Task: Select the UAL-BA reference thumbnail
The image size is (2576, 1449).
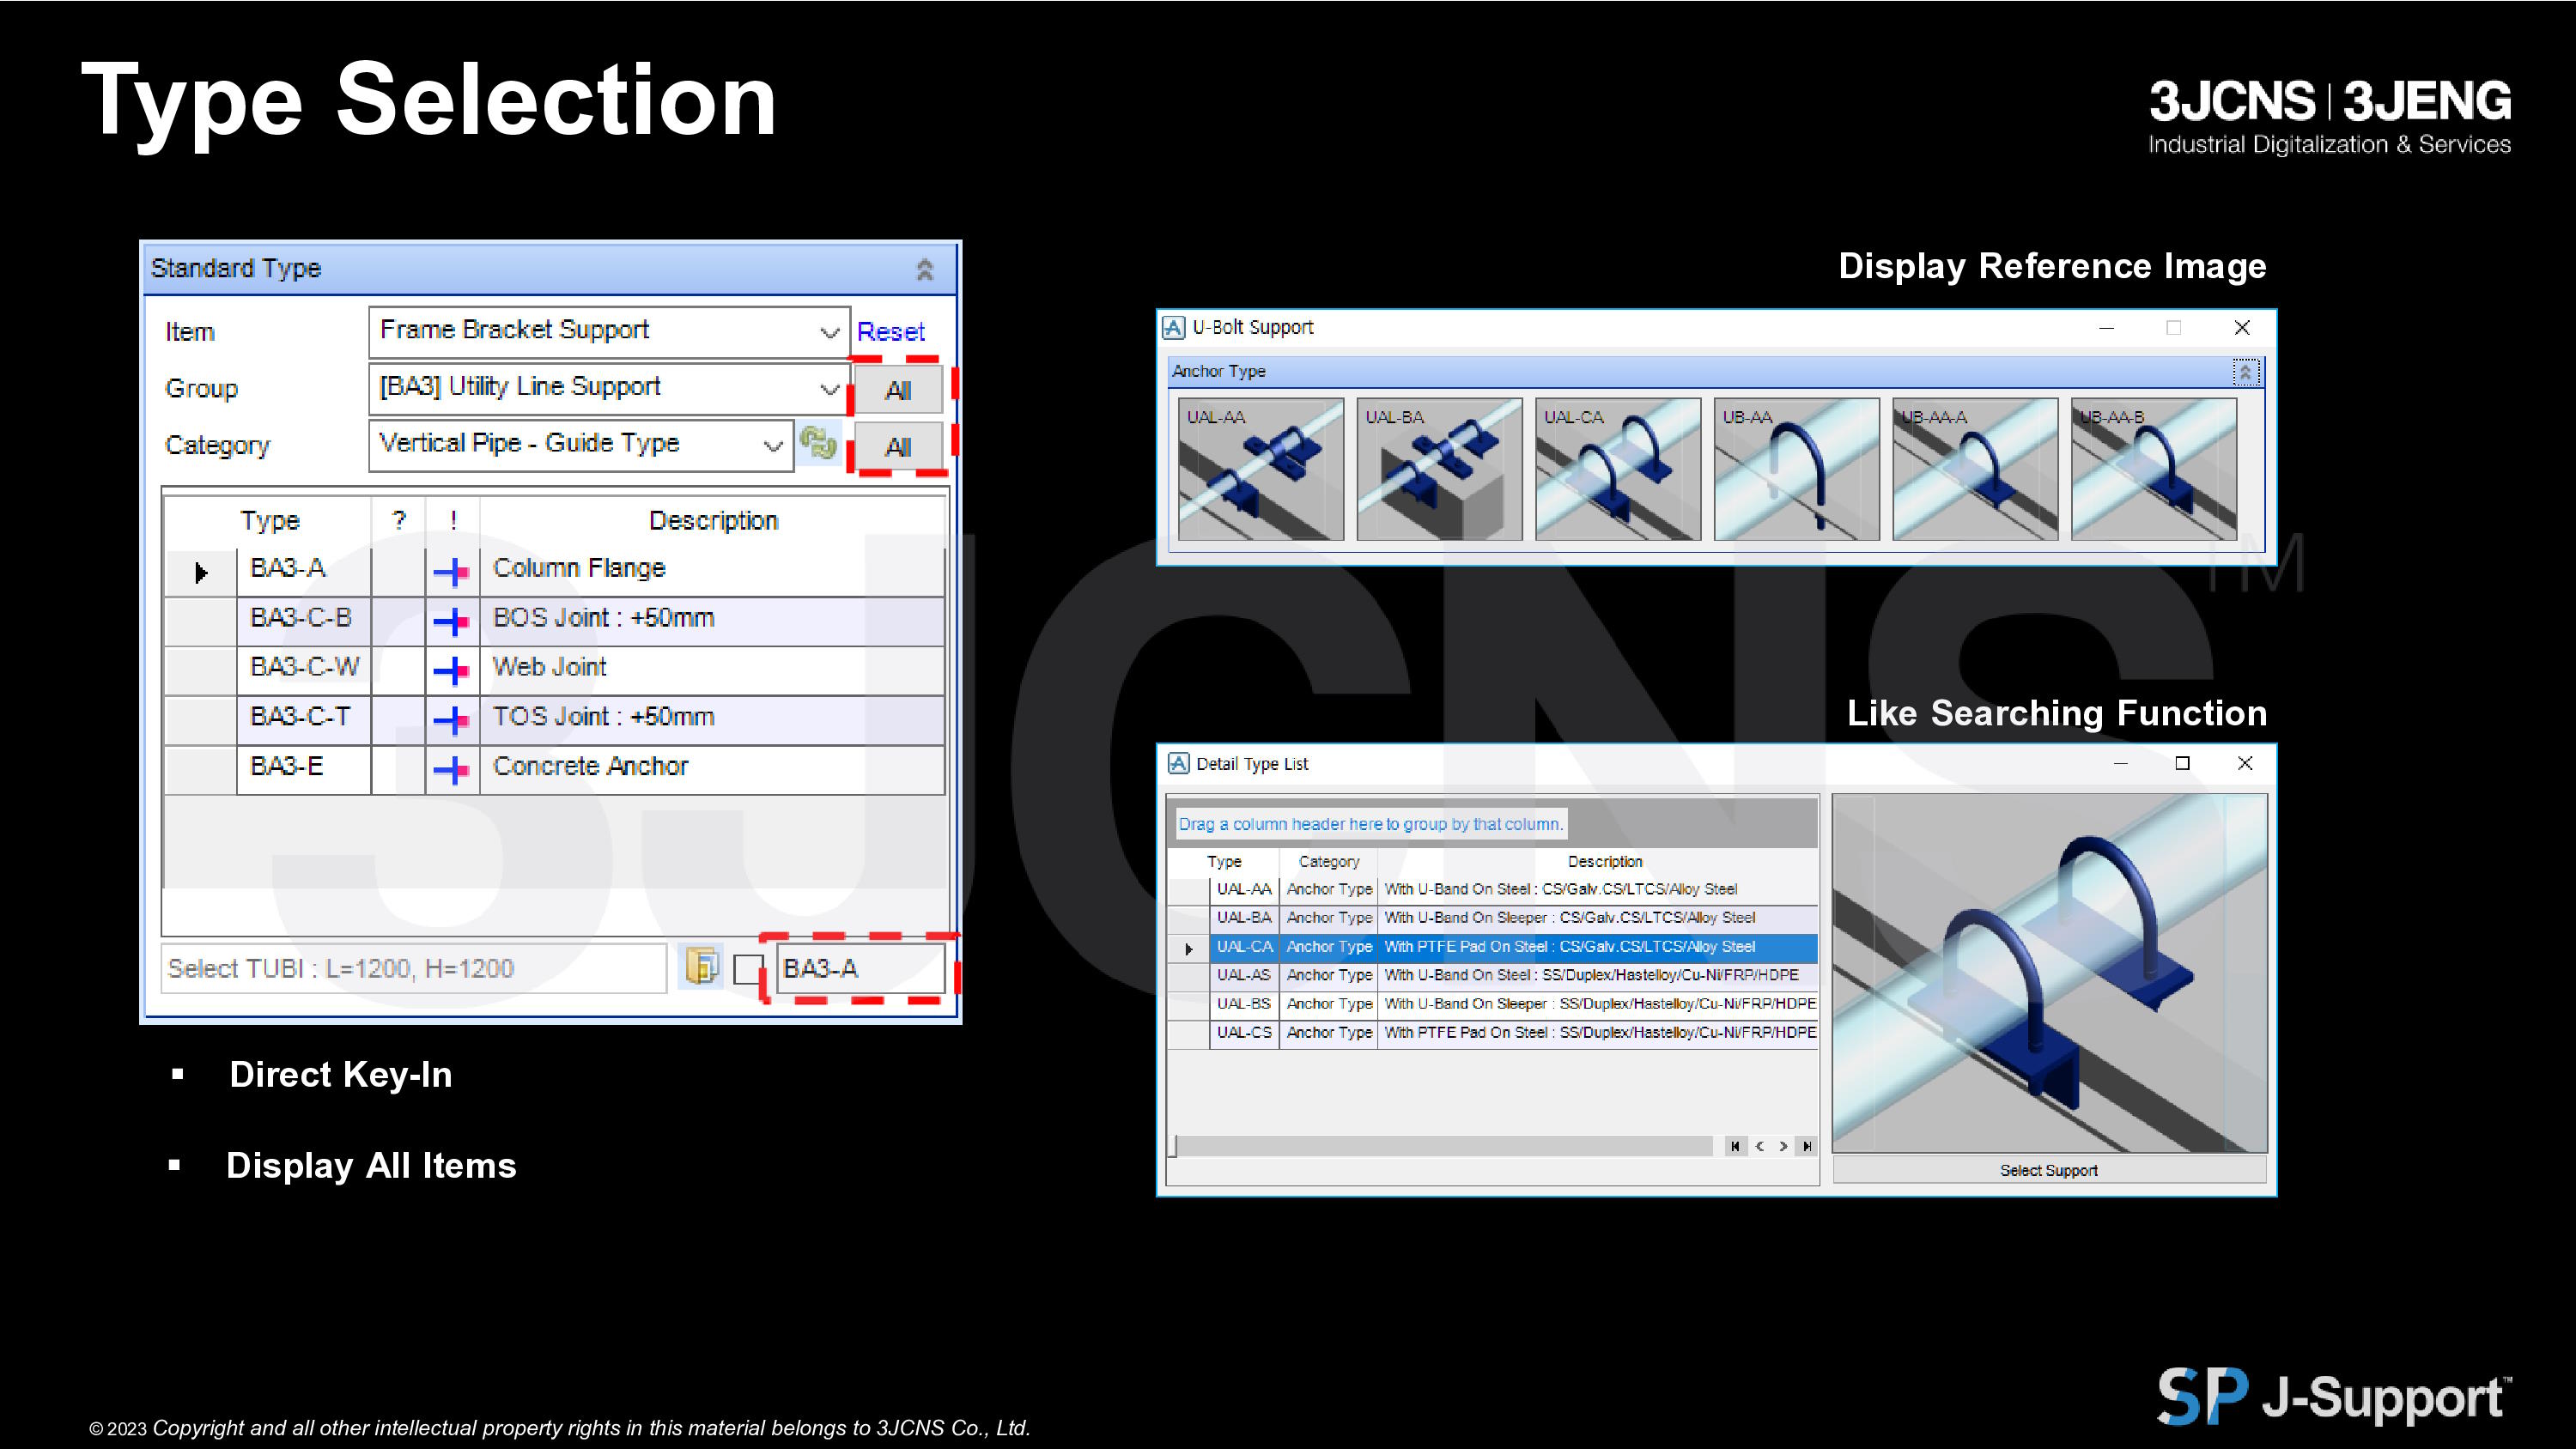Action: pyautogui.click(x=1439, y=469)
